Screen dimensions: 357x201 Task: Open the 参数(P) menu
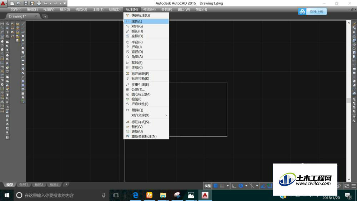[x=167, y=9]
